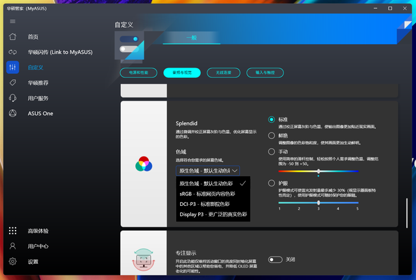
Task: Select the 鲜艳 radio button
Action: click(272, 136)
